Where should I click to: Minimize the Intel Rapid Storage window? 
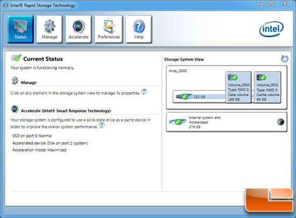262,4
